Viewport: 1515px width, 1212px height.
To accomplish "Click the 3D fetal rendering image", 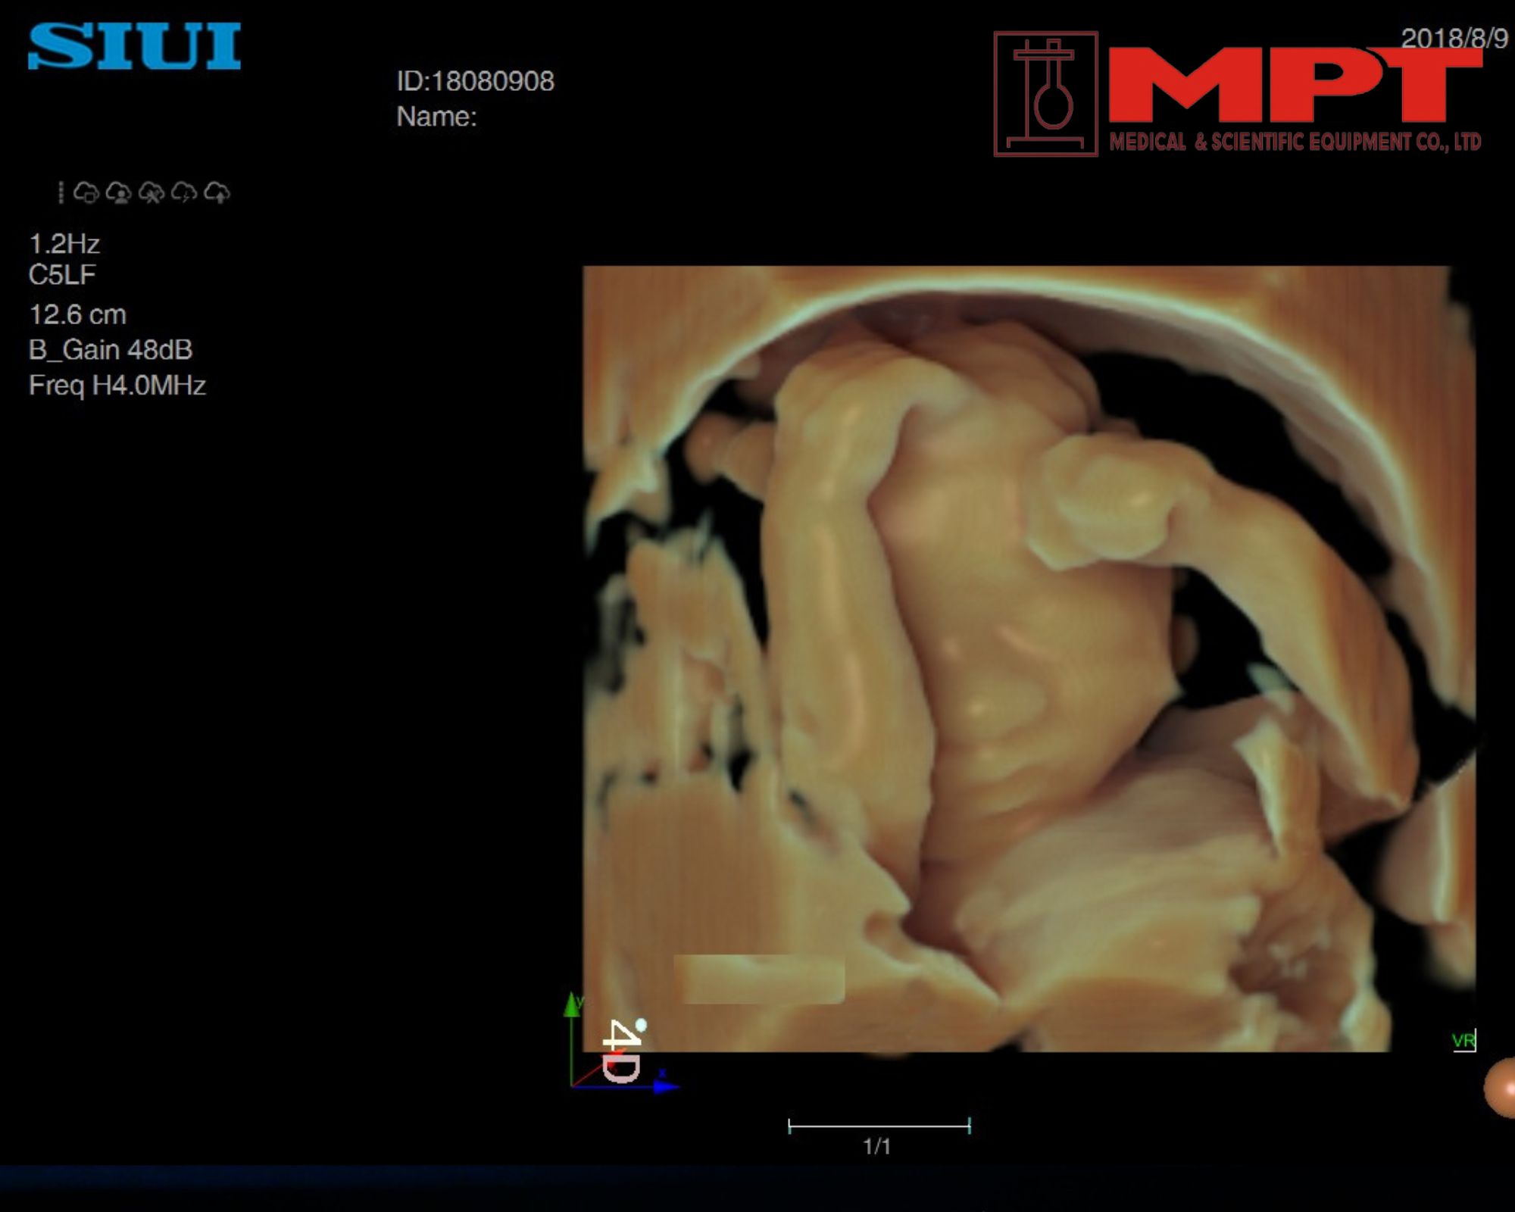I will pos(1029,658).
